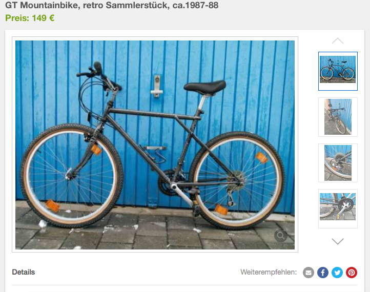Share listing via the email icon
This screenshot has width=370, height=292.
(309, 273)
